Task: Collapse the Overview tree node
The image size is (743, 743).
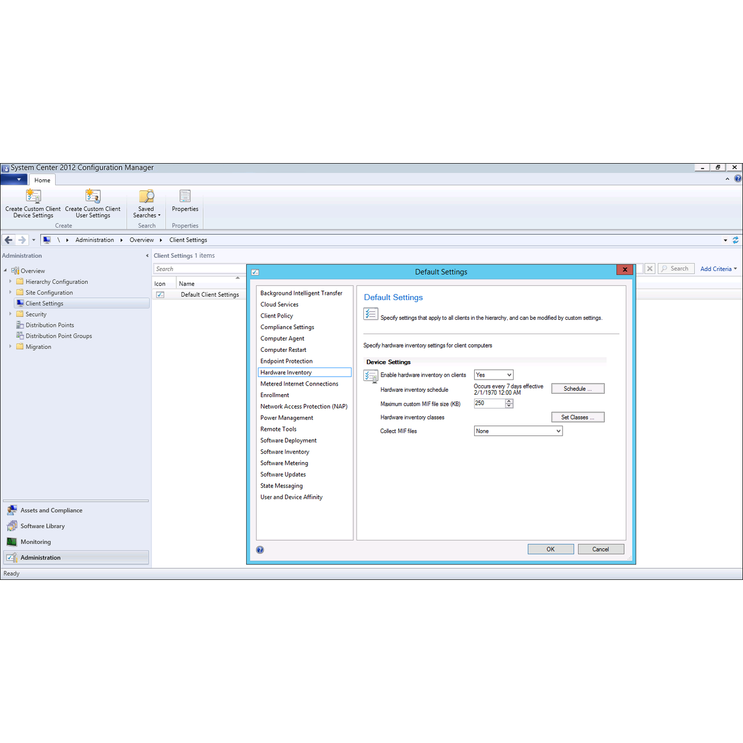Action: coord(5,270)
